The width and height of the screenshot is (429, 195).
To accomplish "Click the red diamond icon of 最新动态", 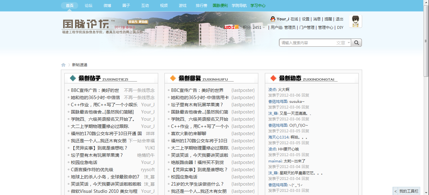I will click(273, 78).
